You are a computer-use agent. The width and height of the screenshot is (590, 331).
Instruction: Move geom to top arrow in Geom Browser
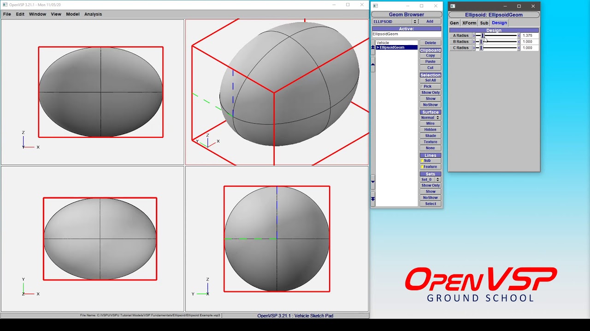tap(373, 47)
